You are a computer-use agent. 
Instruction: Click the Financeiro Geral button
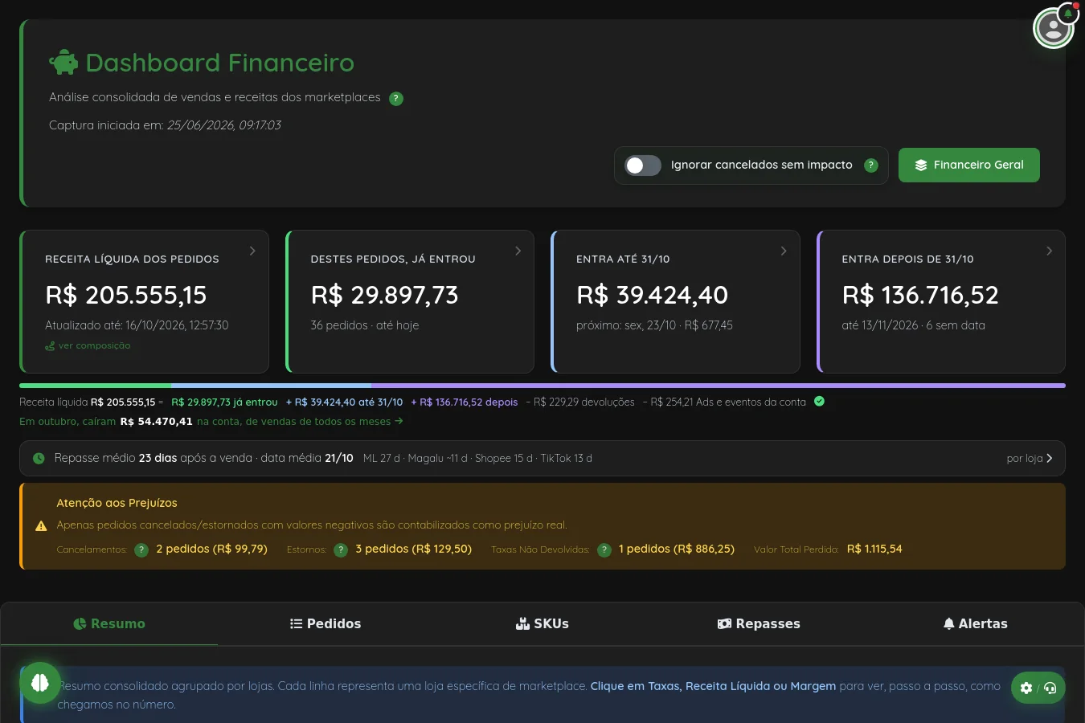tap(969, 165)
